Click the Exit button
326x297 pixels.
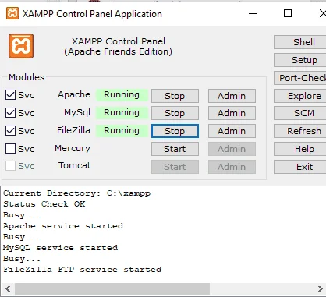coord(300,167)
